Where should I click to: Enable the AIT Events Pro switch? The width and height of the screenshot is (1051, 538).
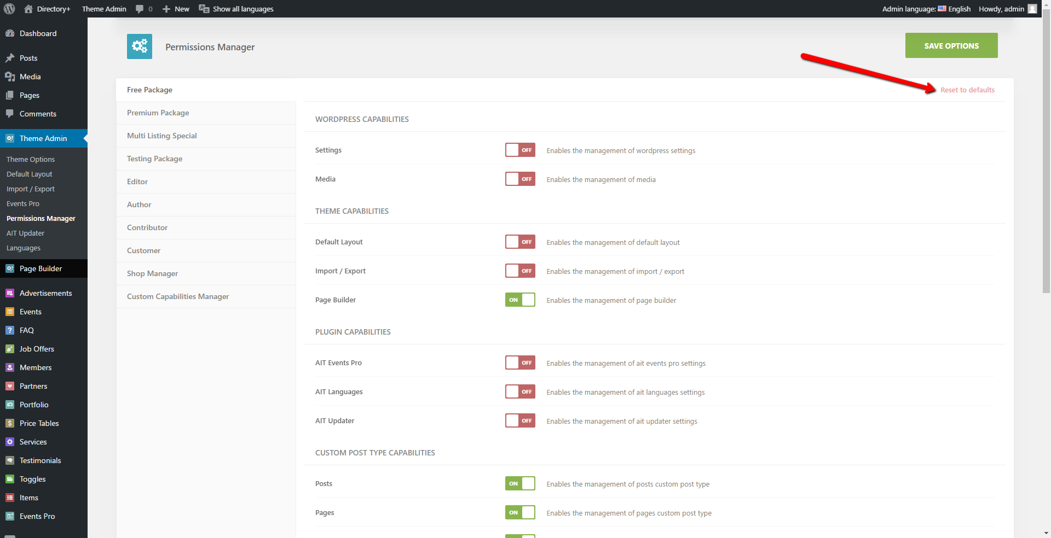click(x=520, y=362)
